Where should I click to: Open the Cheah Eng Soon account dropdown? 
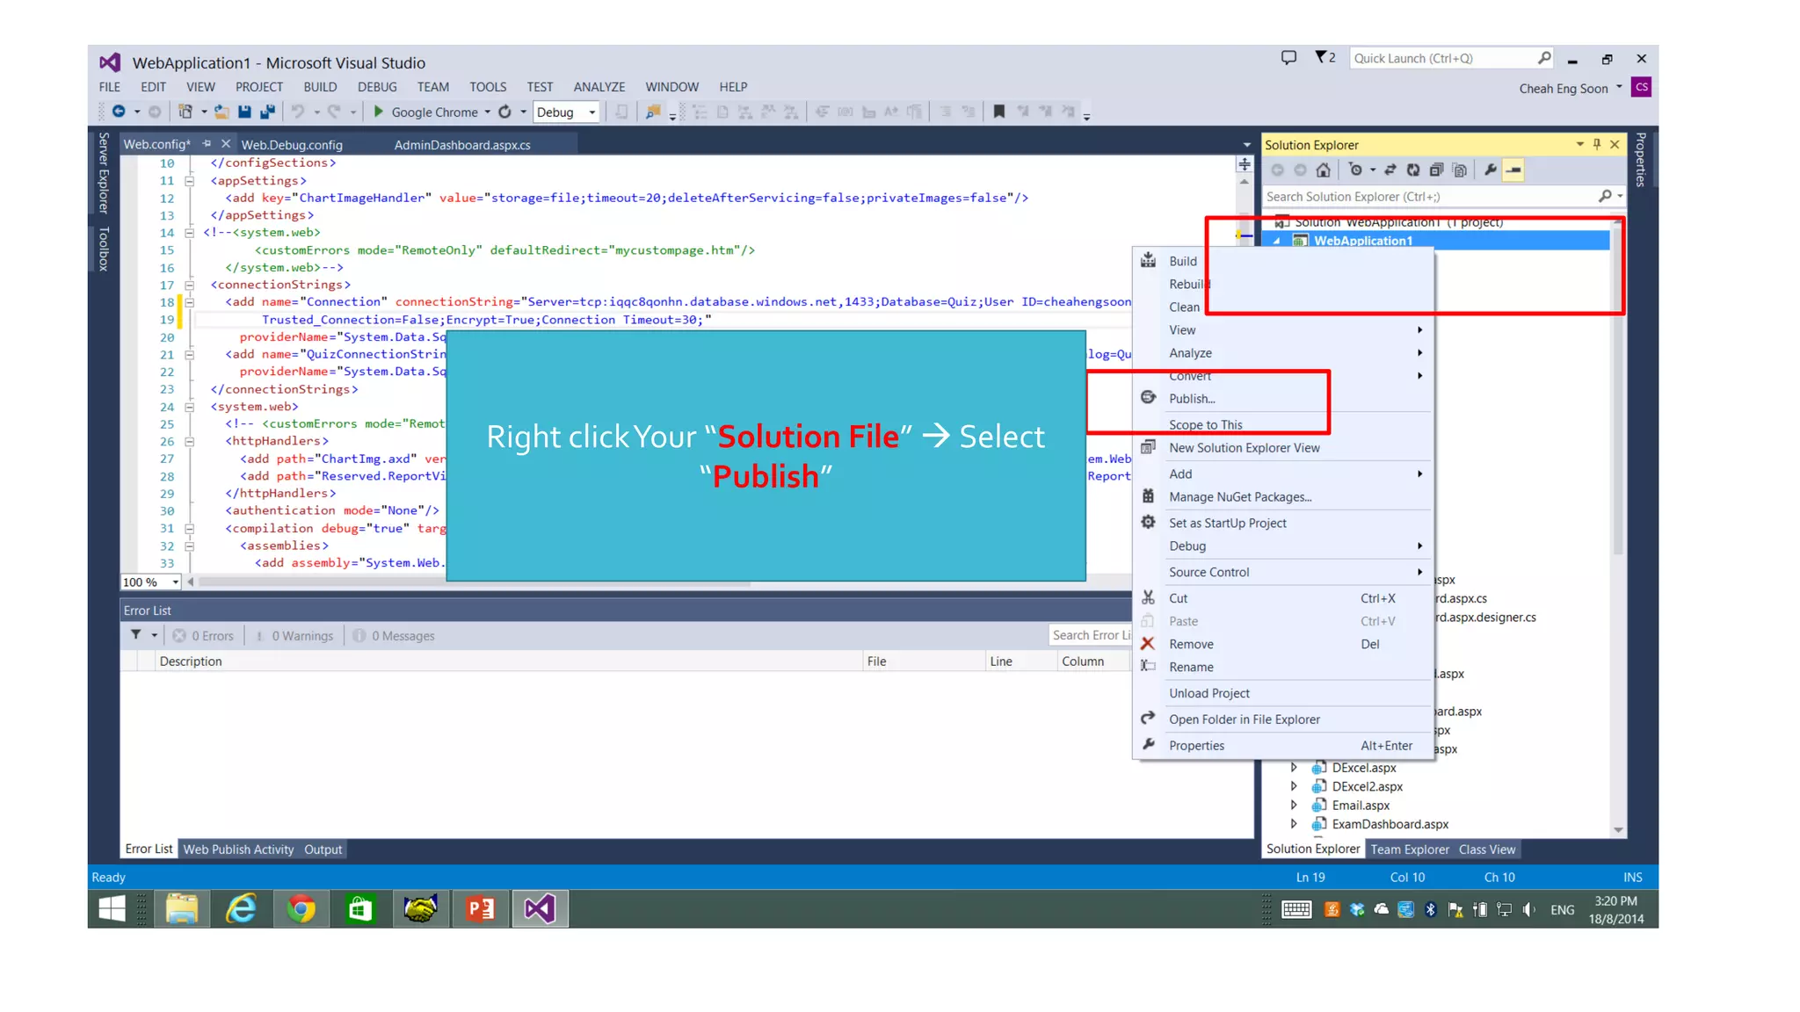pyautogui.click(x=1619, y=87)
